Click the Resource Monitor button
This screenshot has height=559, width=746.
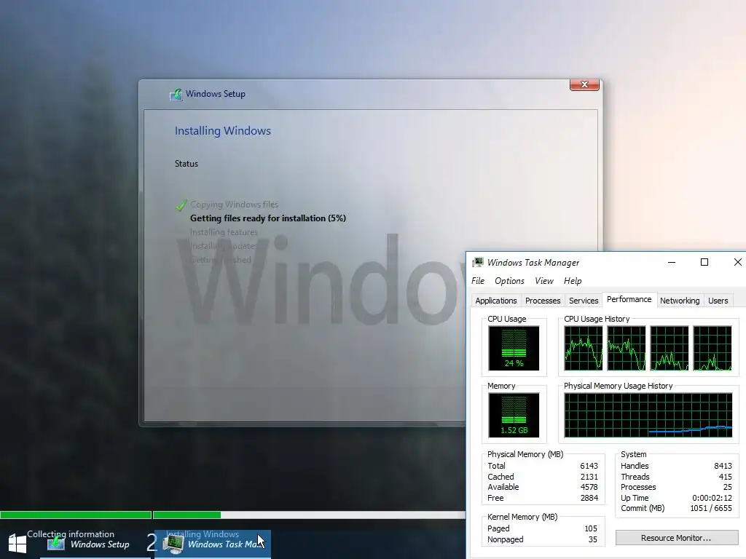pyautogui.click(x=677, y=538)
